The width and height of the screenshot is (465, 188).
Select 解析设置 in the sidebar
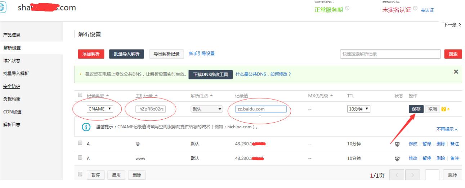point(12,48)
